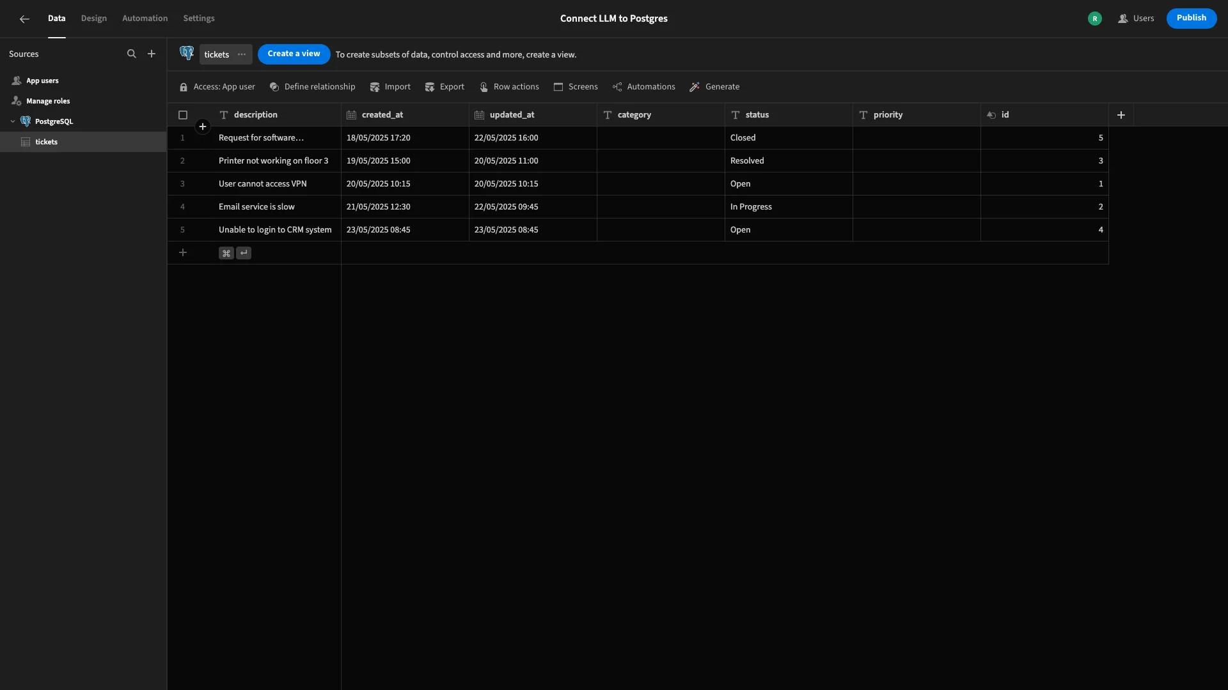Click the '22/05/2025 16:00' updated_at cell
1228x690 pixels.
point(533,138)
